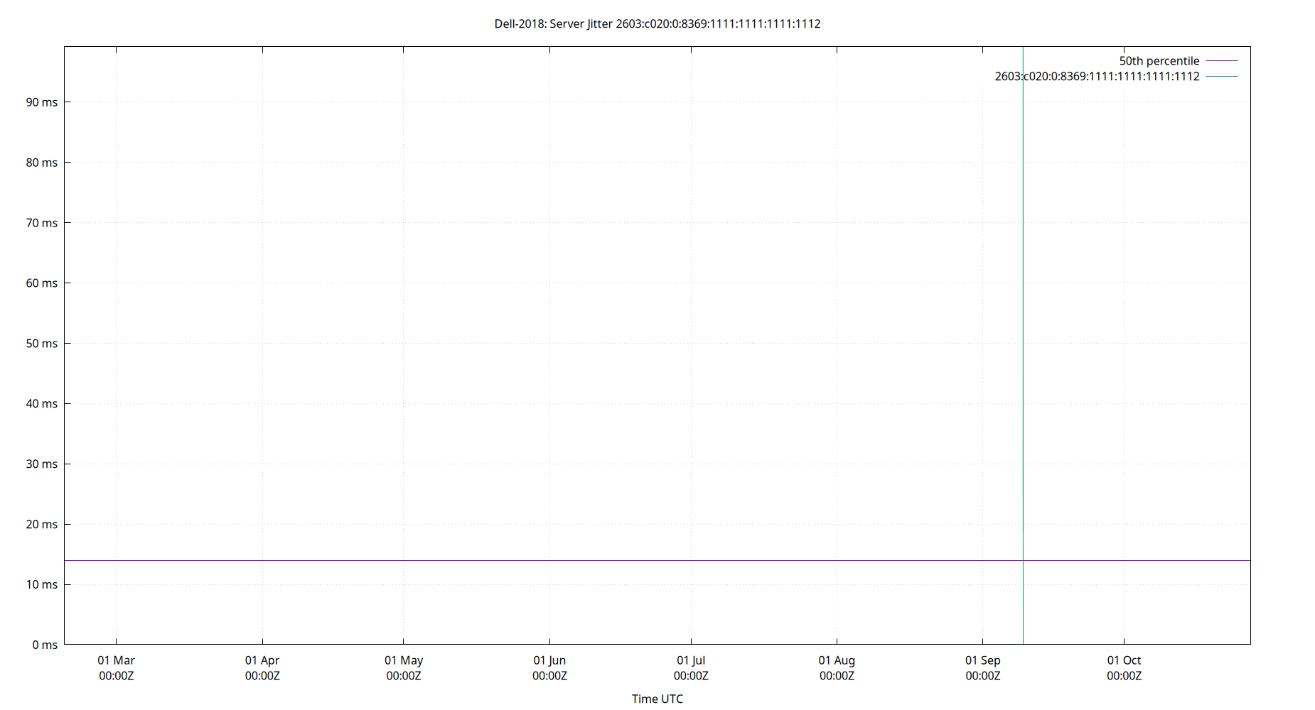Click the chart title Dell-2018 Server Jitter
1315x710 pixels.
tap(656, 23)
